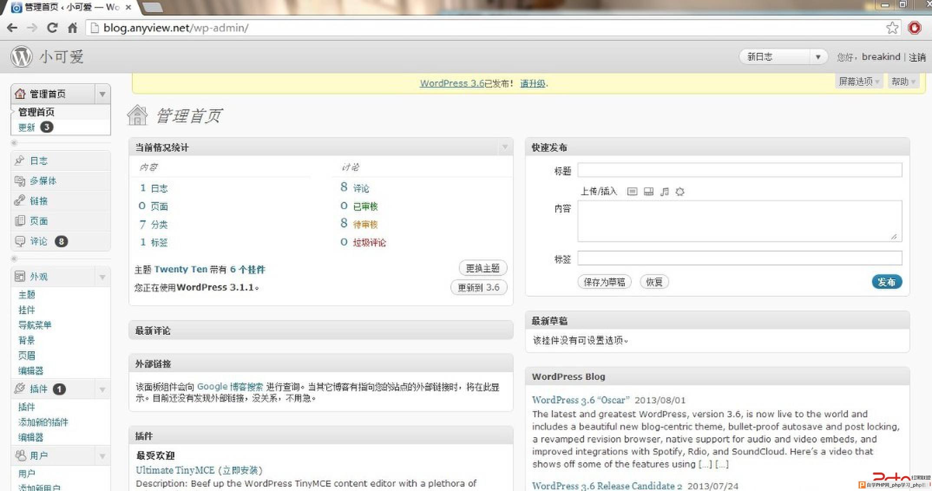Click the browser forward arrow

point(32,28)
